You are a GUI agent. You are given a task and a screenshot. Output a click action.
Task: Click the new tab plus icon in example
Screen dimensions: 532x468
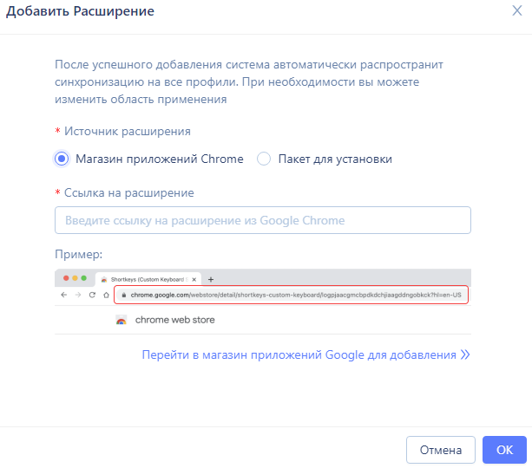point(211,280)
